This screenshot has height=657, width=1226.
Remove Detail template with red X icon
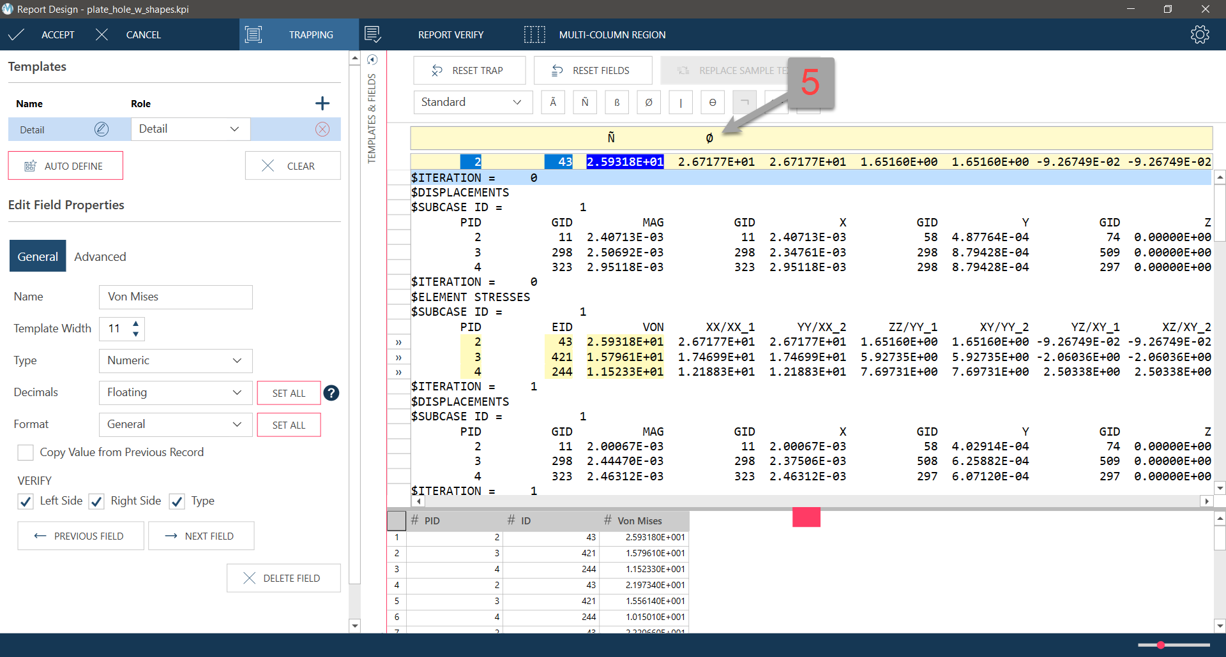(322, 129)
